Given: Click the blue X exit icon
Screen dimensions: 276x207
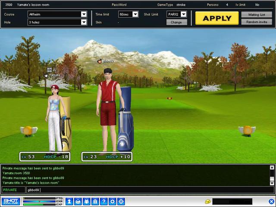Looking at the screenshot, I should tap(271, 201).
